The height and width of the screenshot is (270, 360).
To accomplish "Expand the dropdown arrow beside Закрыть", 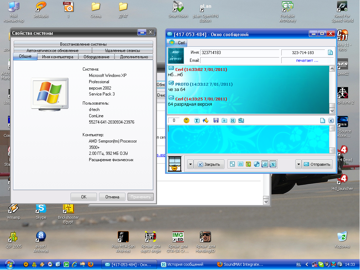I will [190, 164].
